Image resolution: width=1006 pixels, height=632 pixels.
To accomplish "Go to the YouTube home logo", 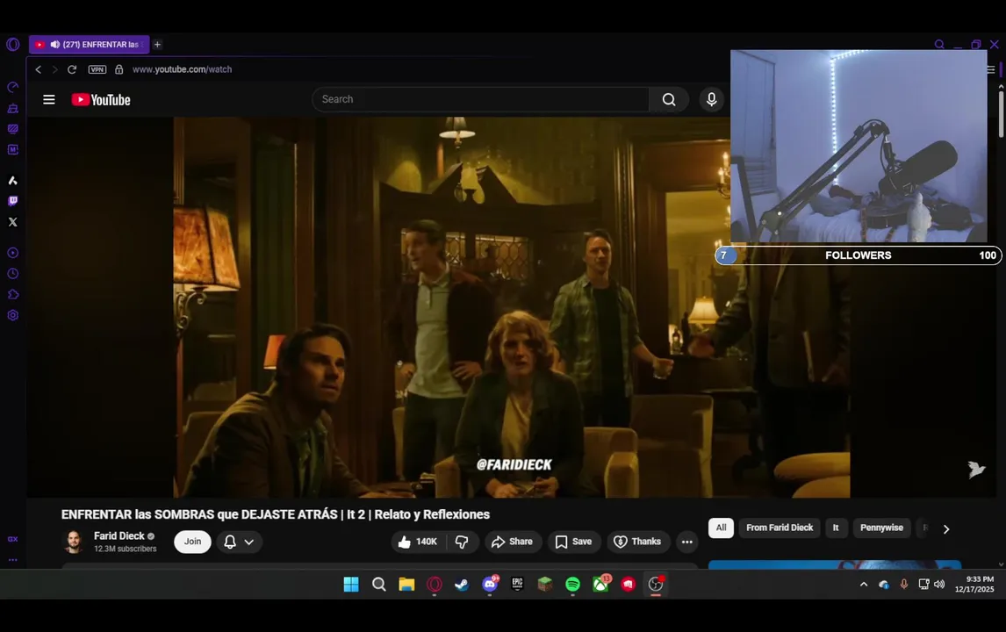I will pyautogui.click(x=101, y=99).
